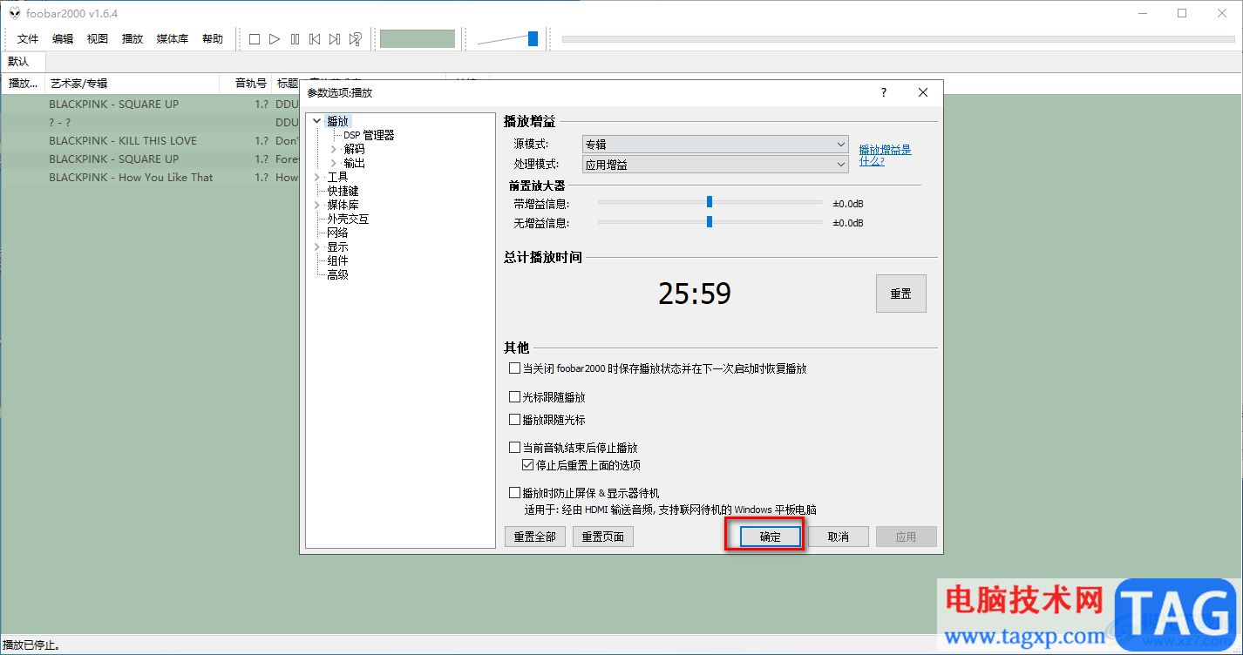This screenshot has width=1243, height=655.
Task: Confirm with the 确定 button
Action: pyautogui.click(x=770, y=537)
